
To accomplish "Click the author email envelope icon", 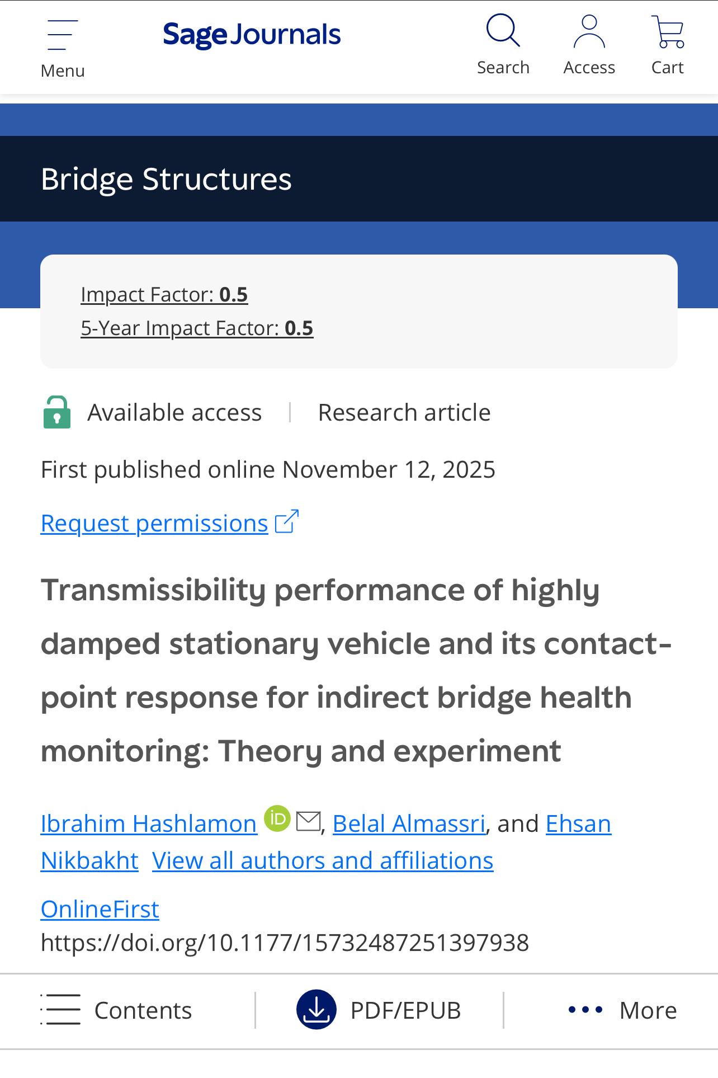I will 308,822.
